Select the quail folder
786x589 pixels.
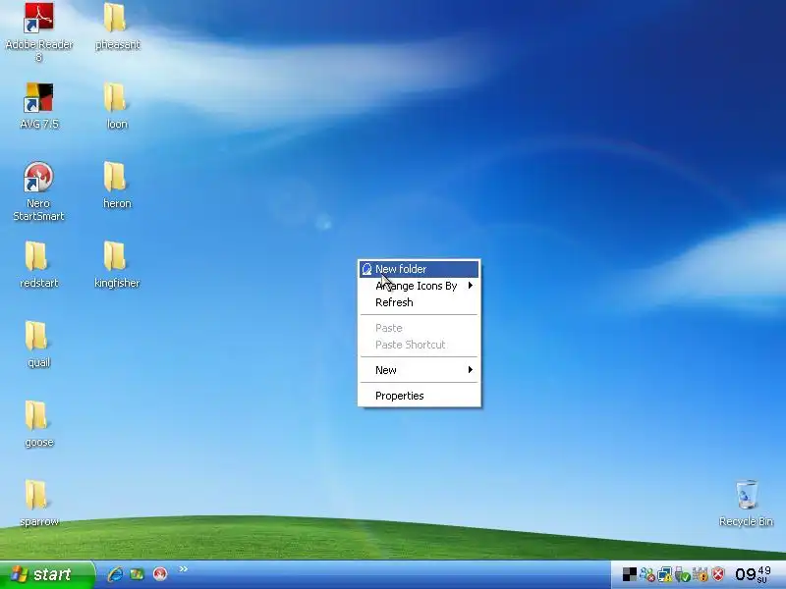click(38, 345)
